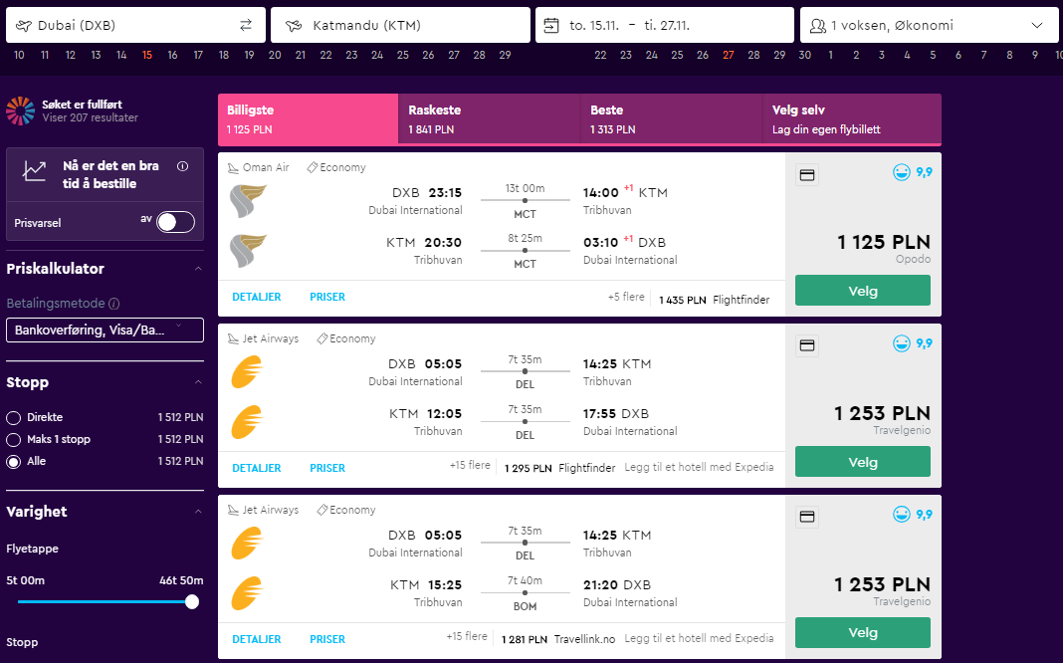This screenshot has width=1063, height=663.
Task: Select Maks 1 stopp option
Action: click(14, 439)
